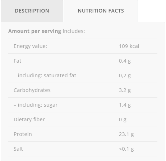Select the Dietary fiber row label
Screen dimensions: 166x161
click(x=29, y=119)
